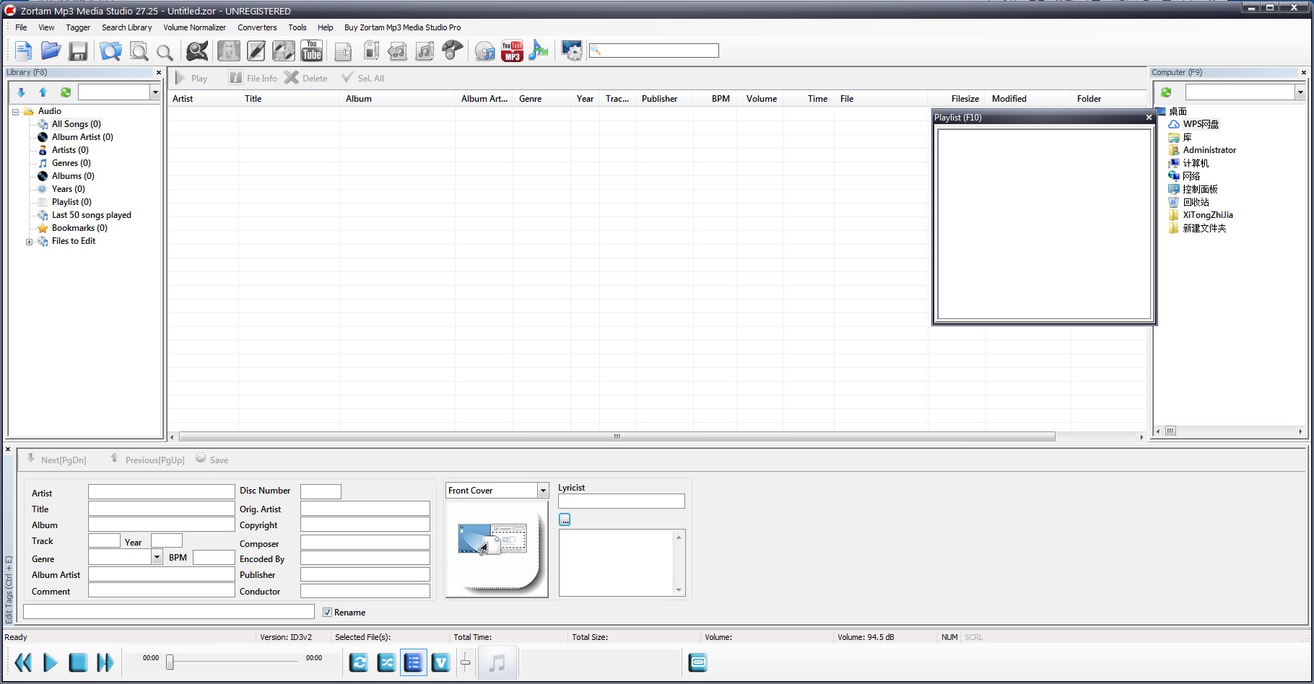Open a library with the folder icon
Viewport: 1314px width, 684px height.
click(51, 51)
